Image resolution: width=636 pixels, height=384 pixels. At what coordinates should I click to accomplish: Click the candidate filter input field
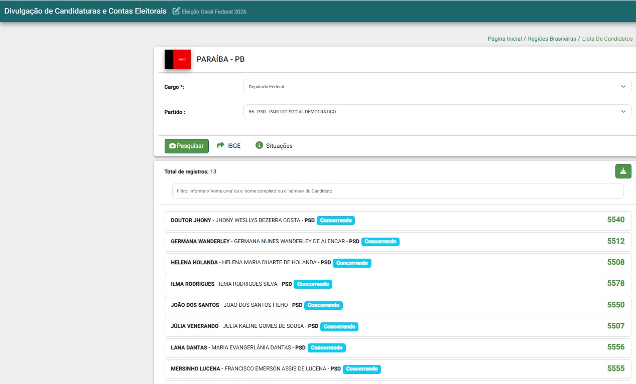pos(398,190)
